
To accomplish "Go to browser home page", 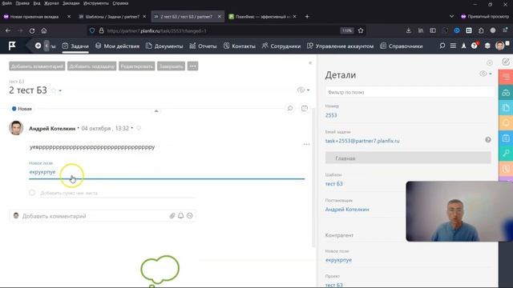I will coord(44,30).
